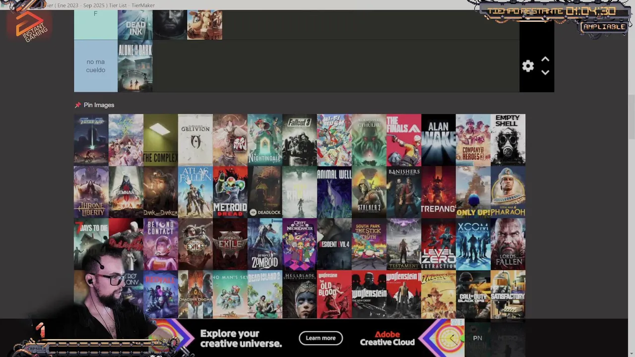Select The Complex game cover

[x=161, y=140]
